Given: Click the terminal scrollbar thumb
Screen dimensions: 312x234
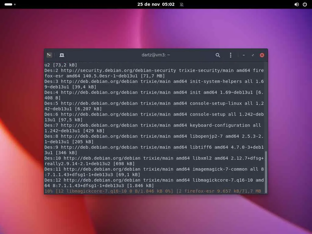Looking at the screenshot, I should tap(266, 172).
